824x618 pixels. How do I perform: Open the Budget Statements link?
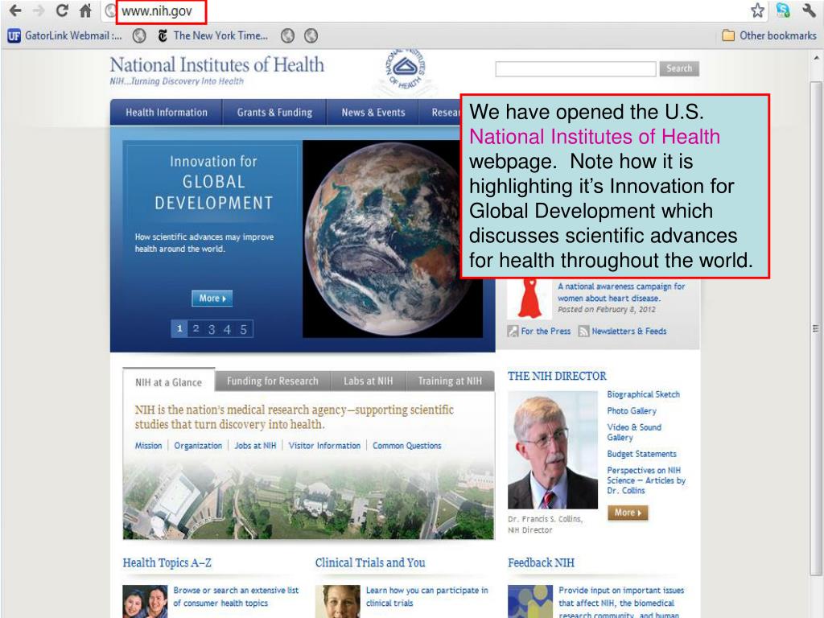[641, 454]
